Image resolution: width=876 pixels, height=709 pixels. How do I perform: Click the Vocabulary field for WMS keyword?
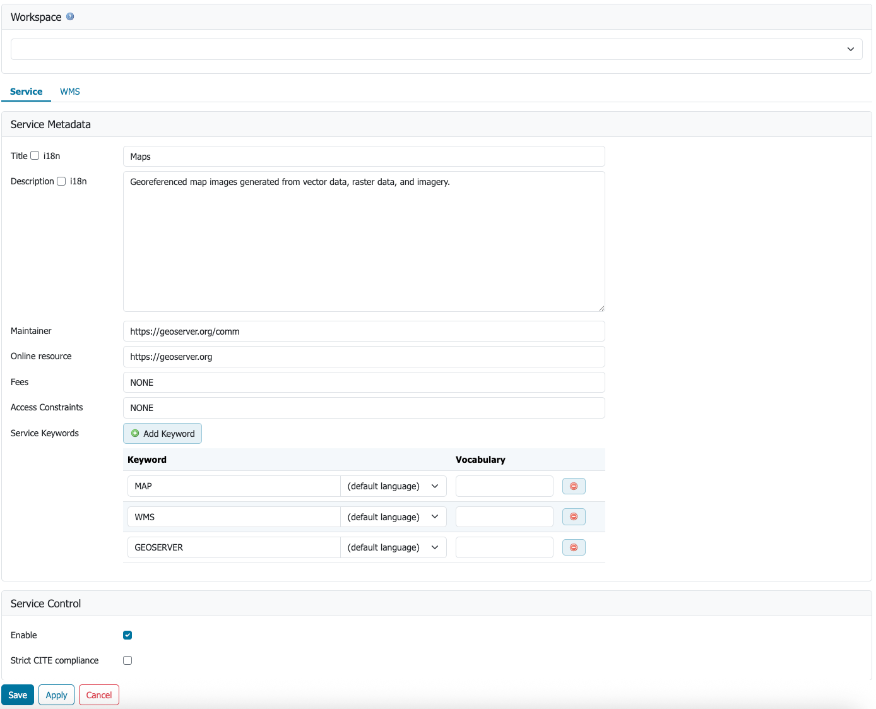click(504, 517)
